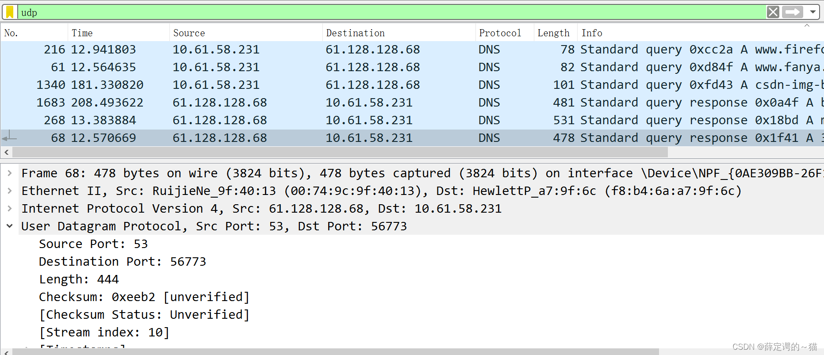Select the Source Port: 53 field

93,244
